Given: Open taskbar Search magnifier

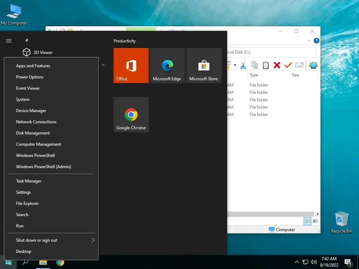Looking at the screenshot, I should click(25, 262).
